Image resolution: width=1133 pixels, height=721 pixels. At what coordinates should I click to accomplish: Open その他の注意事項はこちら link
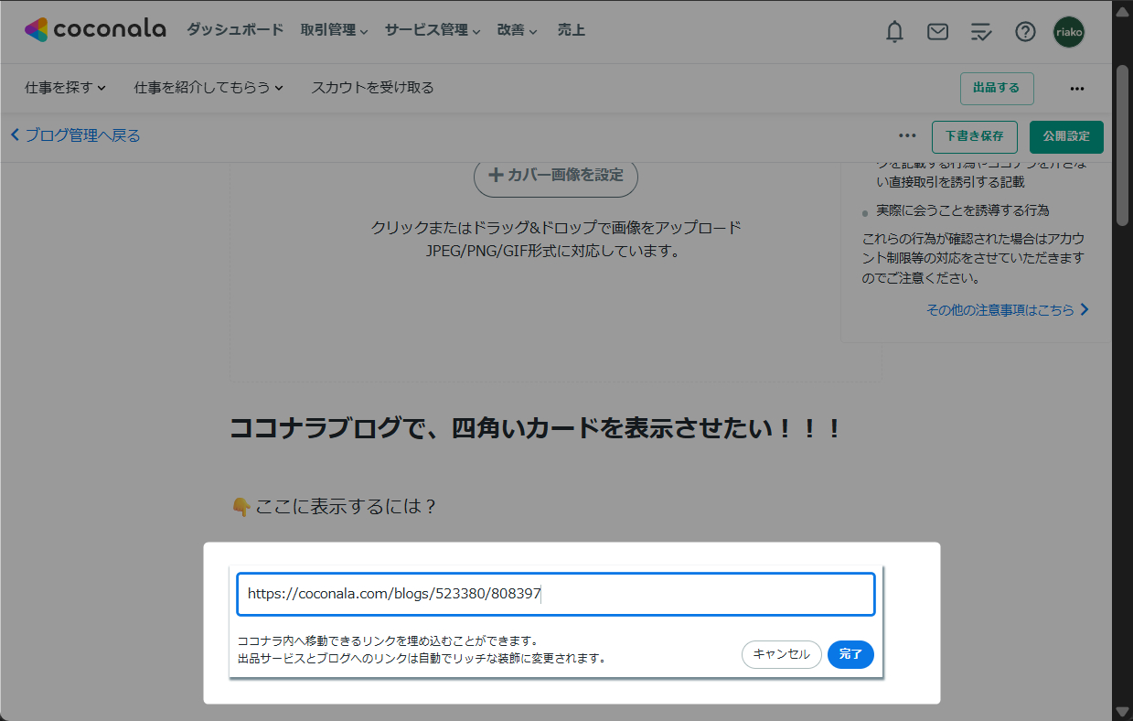[1008, 310]
